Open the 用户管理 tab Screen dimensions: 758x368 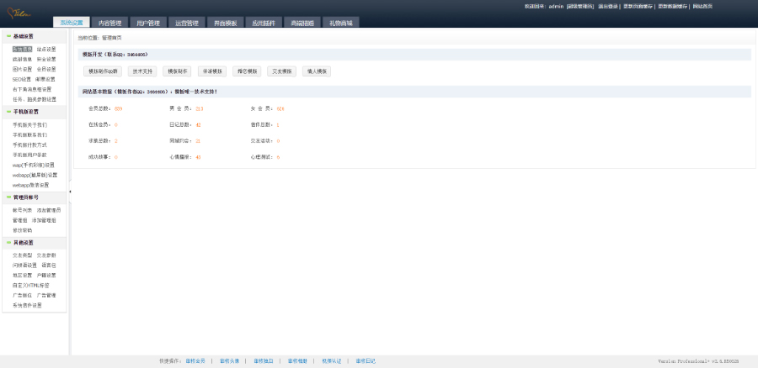(148, 23)
